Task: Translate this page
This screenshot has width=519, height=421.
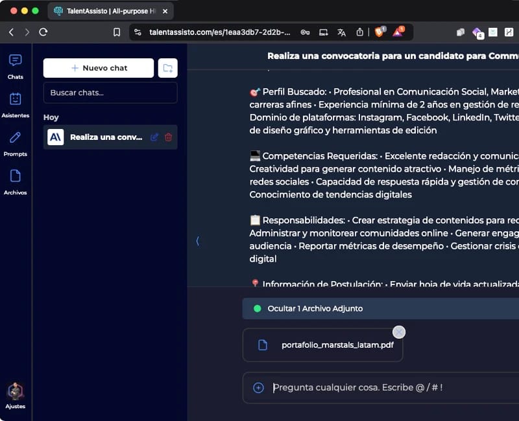Action: coord(342,32)
